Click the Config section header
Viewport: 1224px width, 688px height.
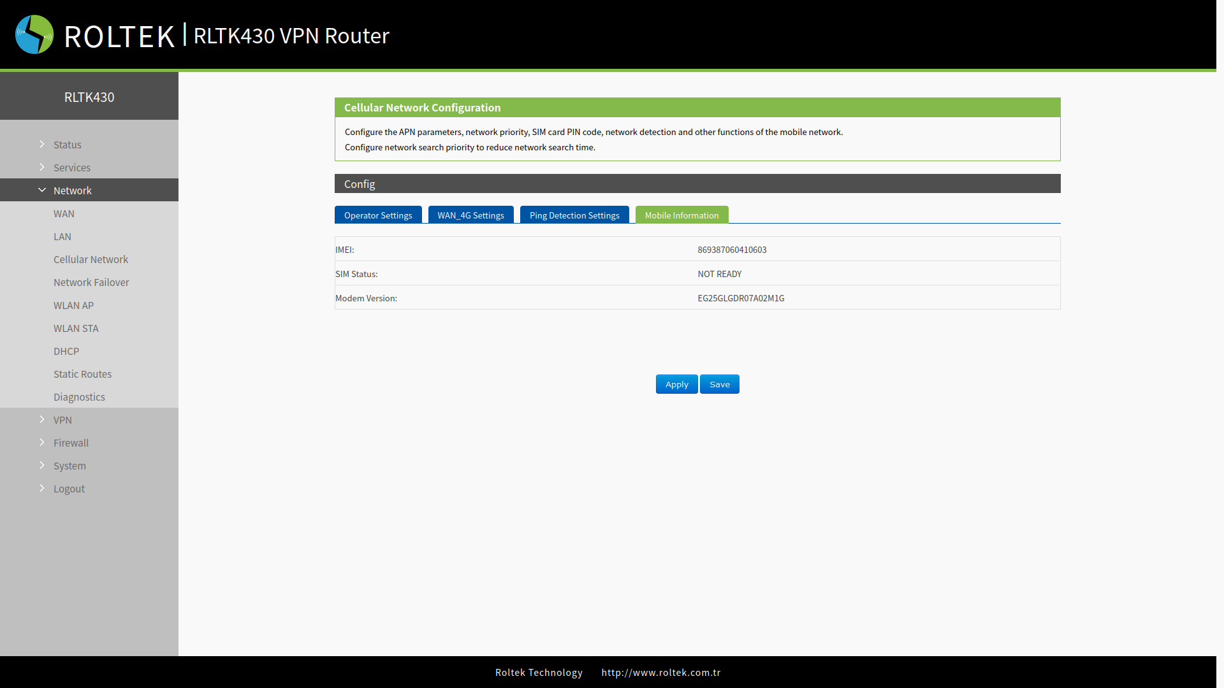[697, 183]
